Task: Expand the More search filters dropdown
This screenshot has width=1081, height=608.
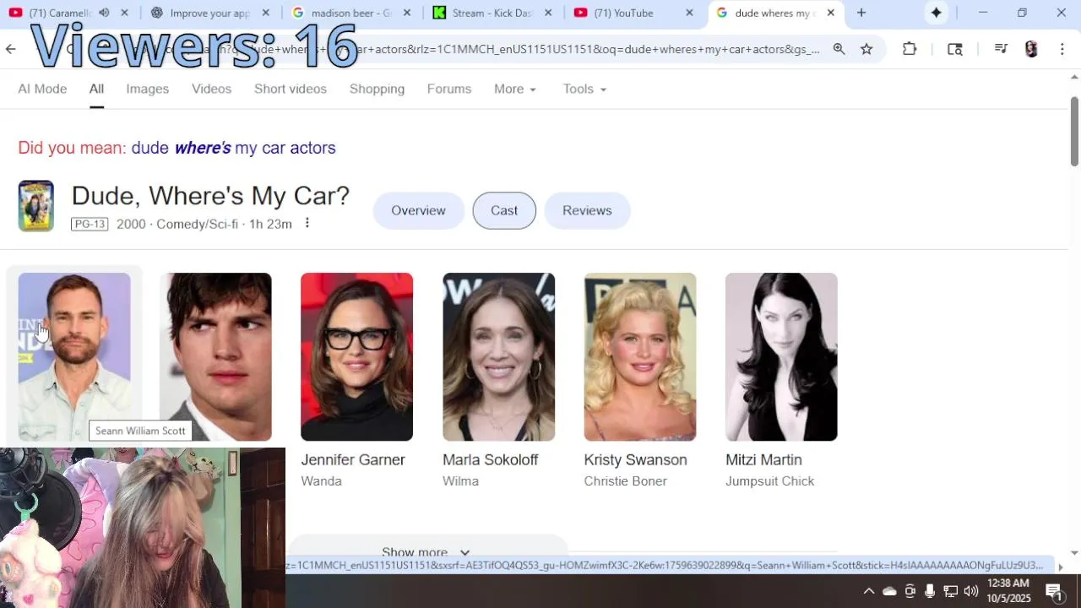Action: click(515, 89)
